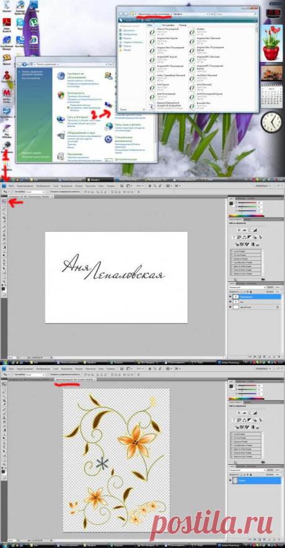Open the Часы, язык и регион link
285x548 pixels.
pyautogui.click(x=127, y=124)
